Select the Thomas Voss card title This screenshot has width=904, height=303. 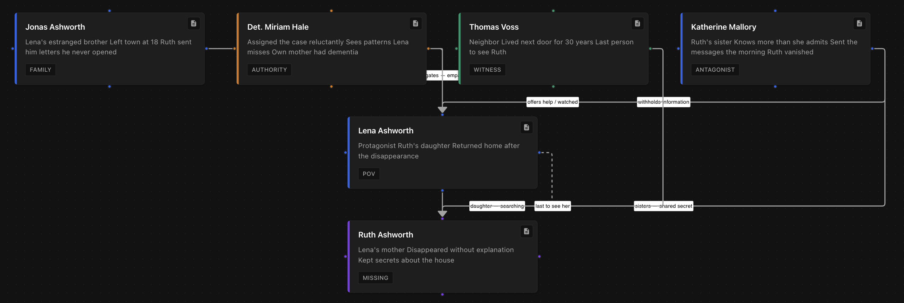(494, 27)
